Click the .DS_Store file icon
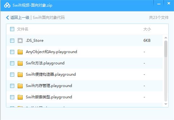 (x=20, y=41)
